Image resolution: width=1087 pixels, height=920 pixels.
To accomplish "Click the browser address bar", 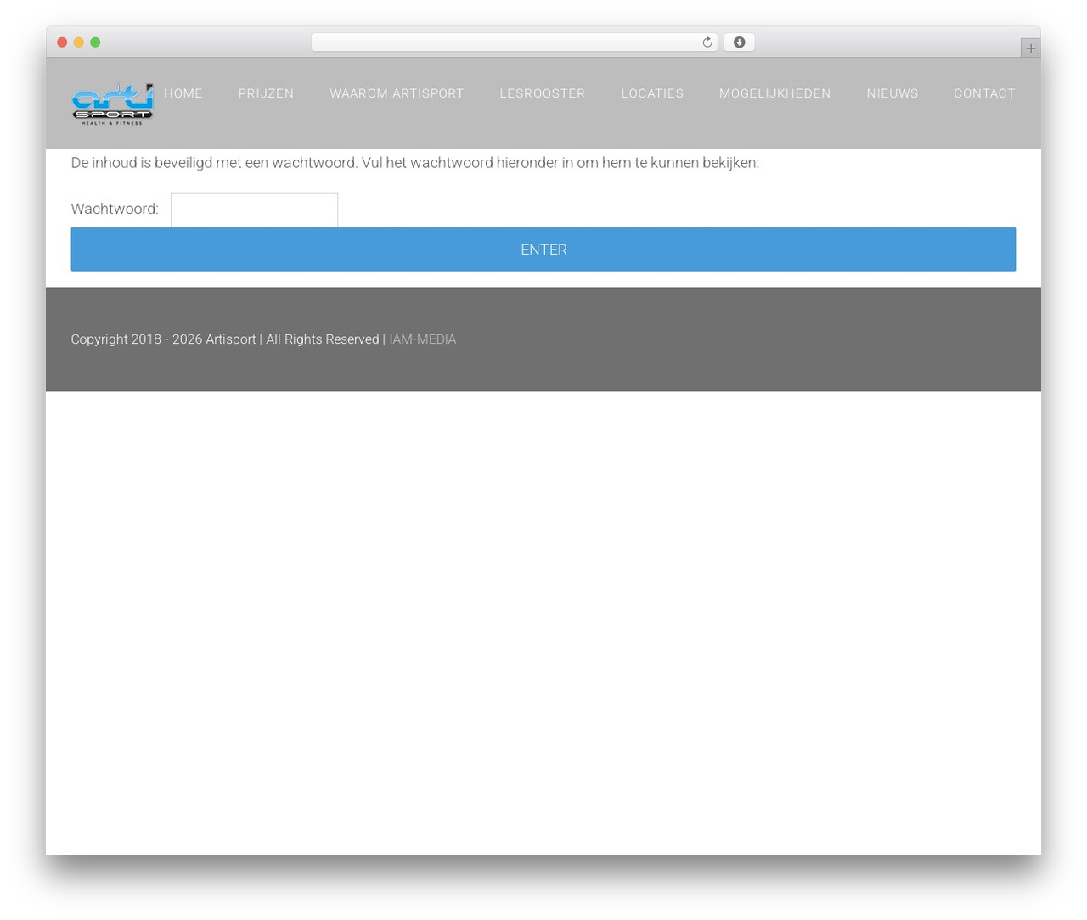I will point(514,42).
